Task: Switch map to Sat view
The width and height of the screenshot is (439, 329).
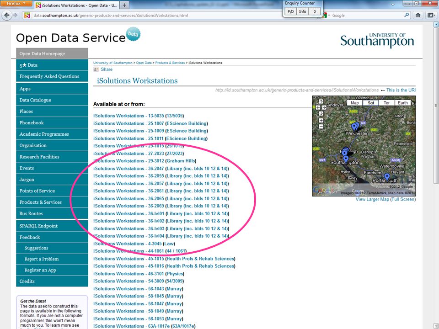Action: point(371,103)
